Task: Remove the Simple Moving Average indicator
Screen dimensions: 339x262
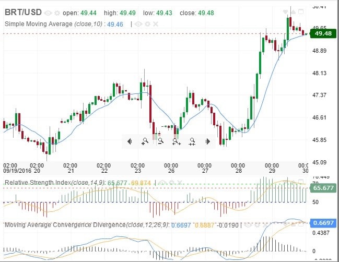Action: (x=155, y=24)
